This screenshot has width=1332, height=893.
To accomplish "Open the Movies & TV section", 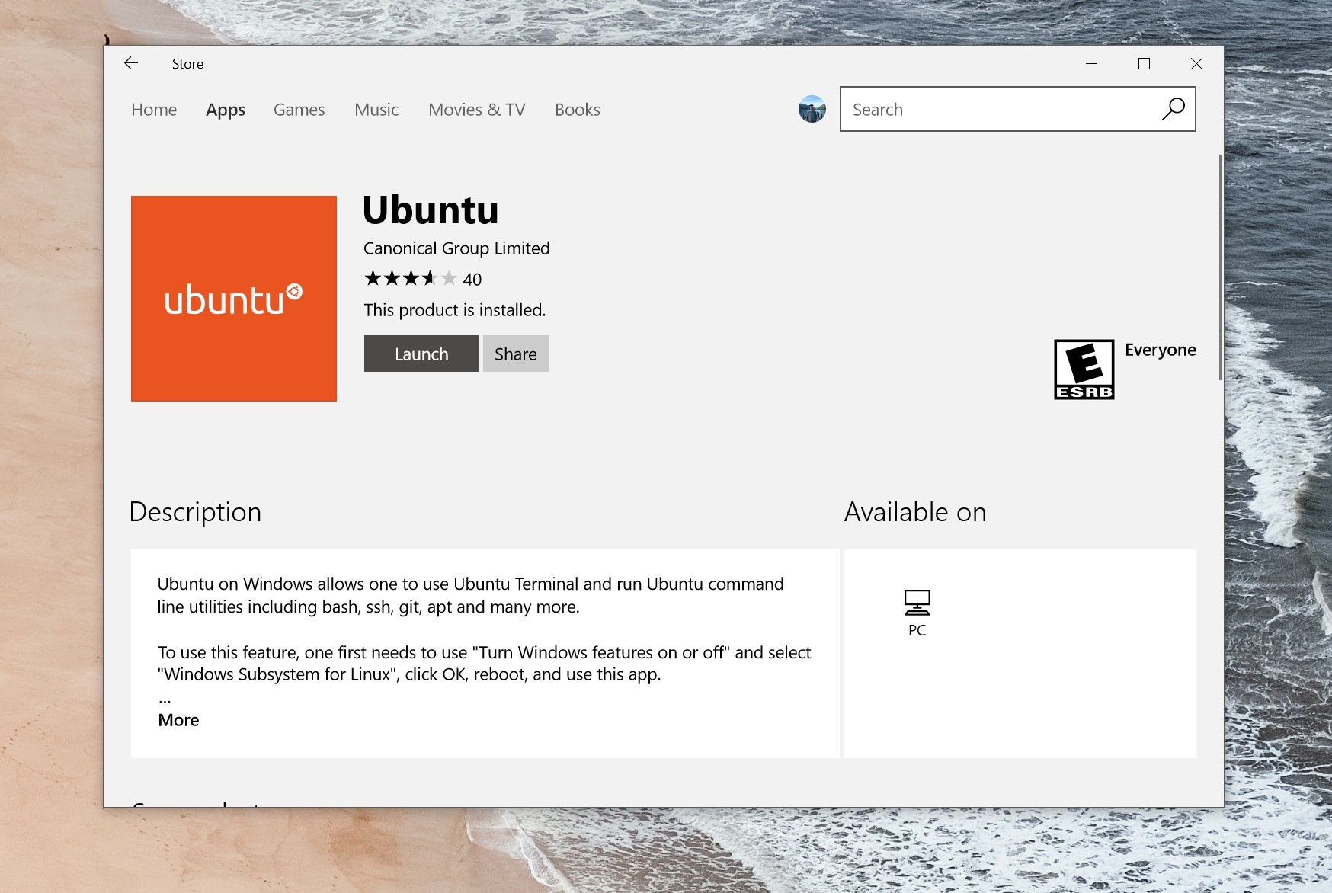I will coord(477,110).
